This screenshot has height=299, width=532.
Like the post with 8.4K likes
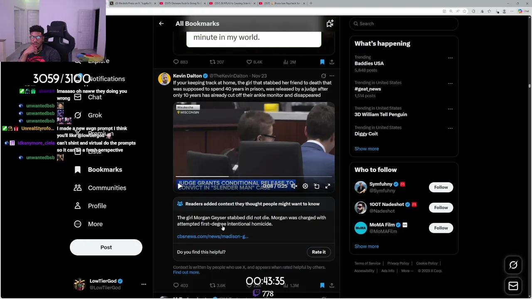[x=254, y=62]
